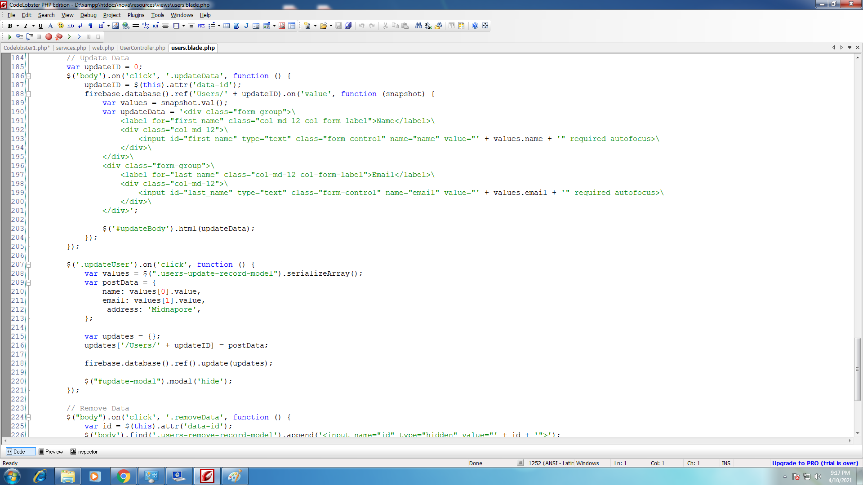The image size is (863, 485).
Task: Switch to the web.php tab
Action: point(103,48)
